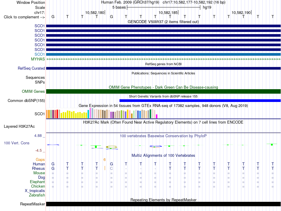This screenshot has height=211, width=281.
Task: Open the Common dbSNP release 155 track title
Action: (163, 96)
